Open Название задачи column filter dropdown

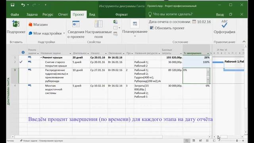(70, 53)
